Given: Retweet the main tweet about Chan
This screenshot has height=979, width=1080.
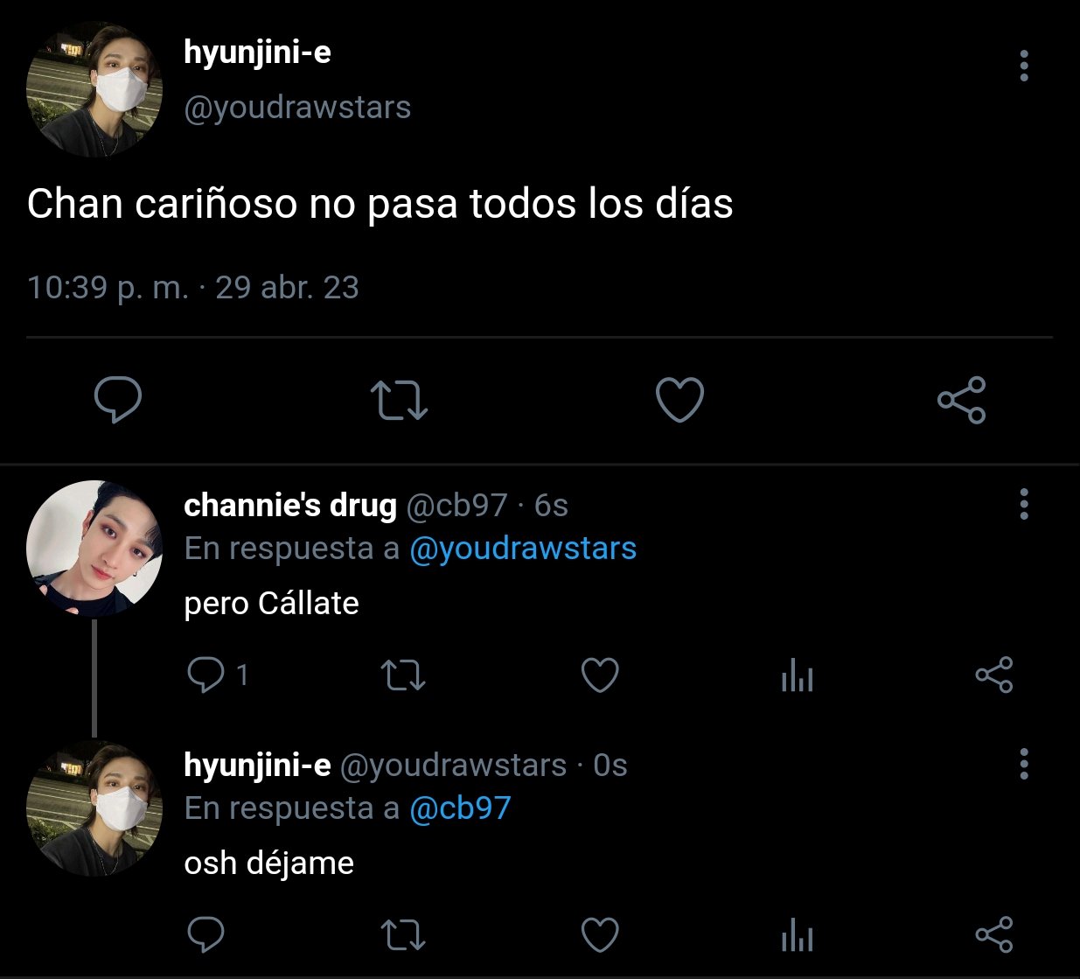Looking at the screenshot, I should [x=399, y=400].
